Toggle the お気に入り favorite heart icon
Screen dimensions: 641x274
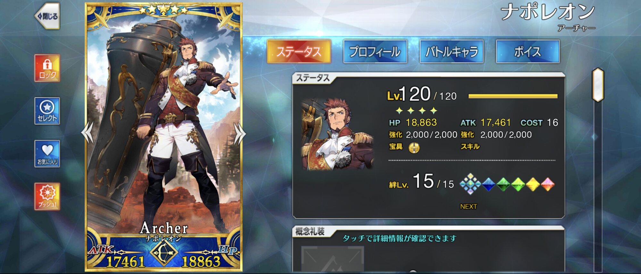tap(47, 154)
